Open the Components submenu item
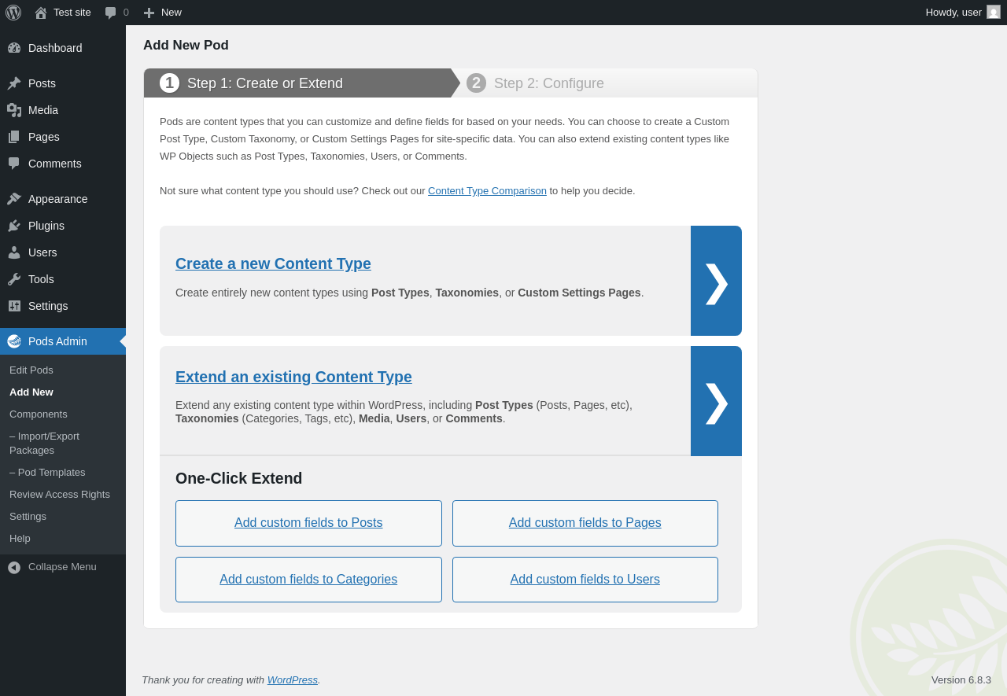Viewport: 1007px width, 696px height. [39, 414]
